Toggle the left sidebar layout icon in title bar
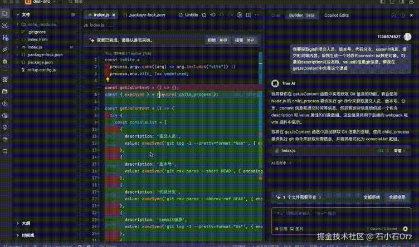 pyautogui.click(x=383, y=2)
